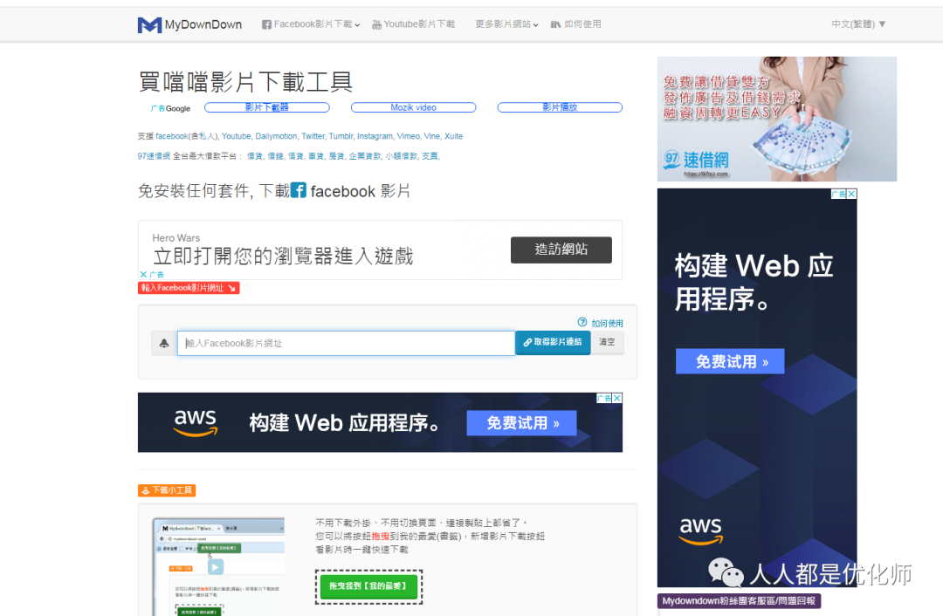This screenshot has height=616, width=943.
Task: Open the Dailymotion link
Action: 275,136
